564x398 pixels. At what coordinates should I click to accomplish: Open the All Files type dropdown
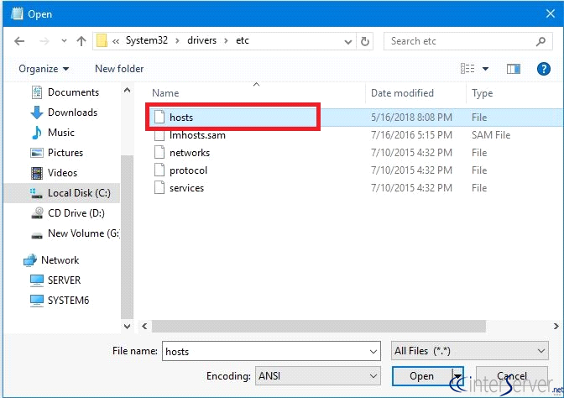[x=469, y=350]
